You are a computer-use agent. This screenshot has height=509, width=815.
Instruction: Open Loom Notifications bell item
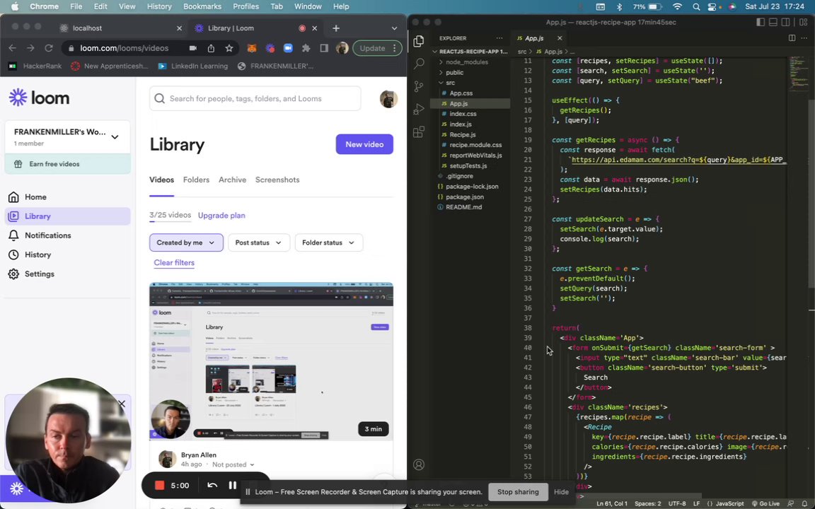68,235
